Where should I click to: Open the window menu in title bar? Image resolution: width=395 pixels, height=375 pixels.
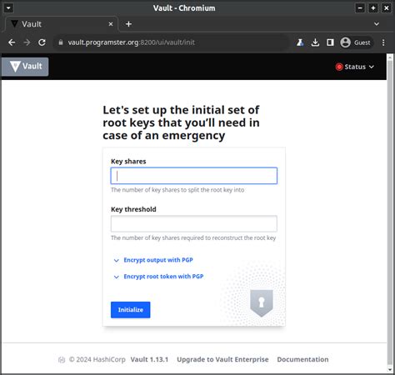coord(8,7)
